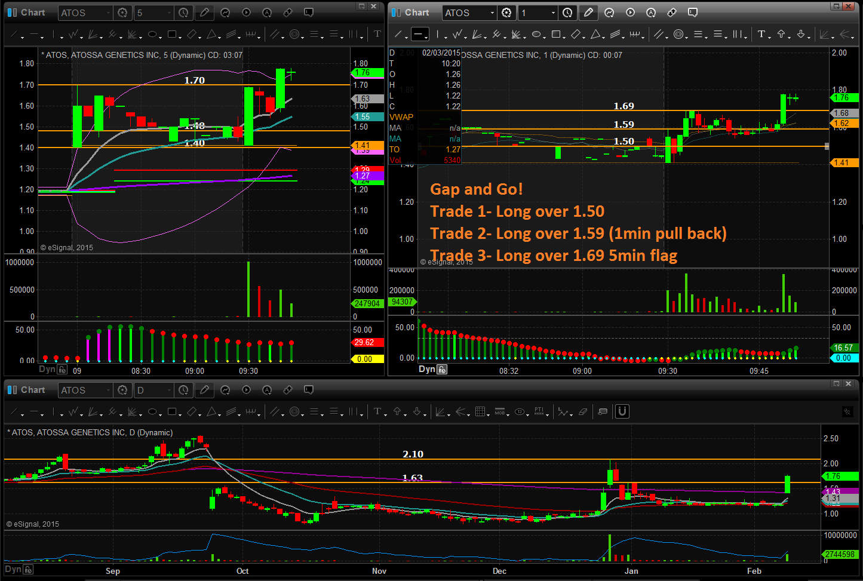Click 1.69 level label in 1-minute chart
Screen dimensions: 863x581
(624, 106)
